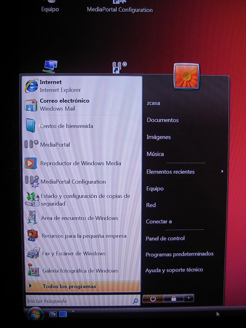The height and width of the screenshot is (328, 246).
Task: Open Área de encuentro de Windows icon
Action: click(x=32, y=218)
